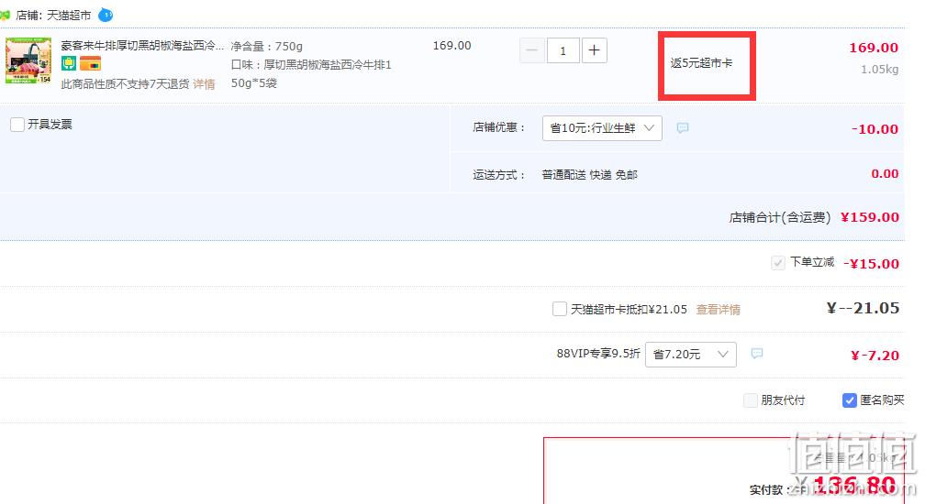The width and height of the screenshot is (925, 504).
Task: Click the green badge icon under product title
Action: pyautogui.click(x=69, y=63)
